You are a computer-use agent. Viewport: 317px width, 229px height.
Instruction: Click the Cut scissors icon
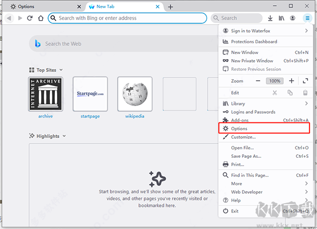click(x=275, y=93)
